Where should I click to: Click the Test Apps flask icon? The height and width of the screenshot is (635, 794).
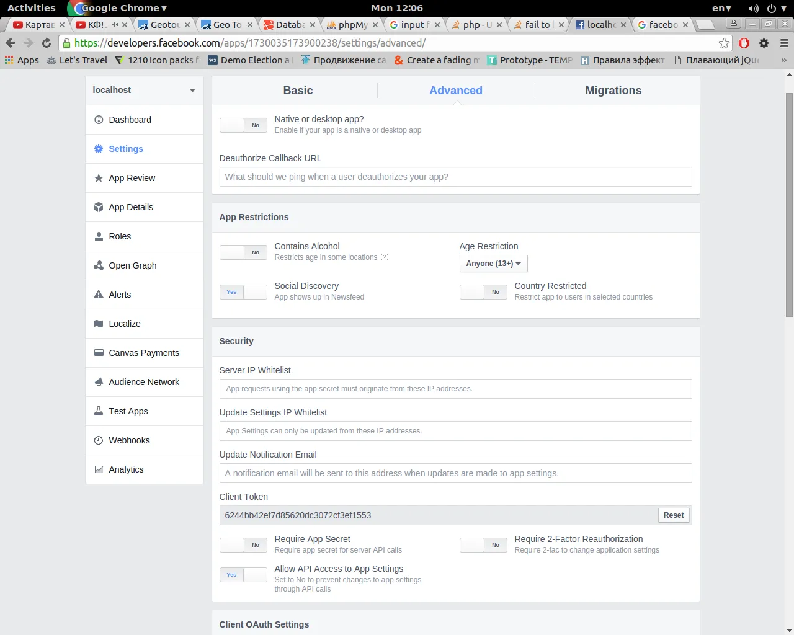pyautogui.click(x=99, y=411)
